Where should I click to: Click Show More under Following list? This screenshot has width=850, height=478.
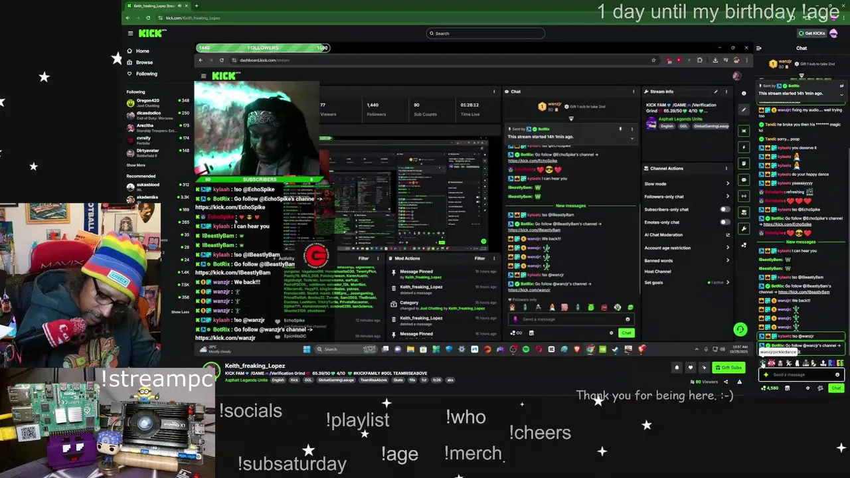click(x=136, y=165)
